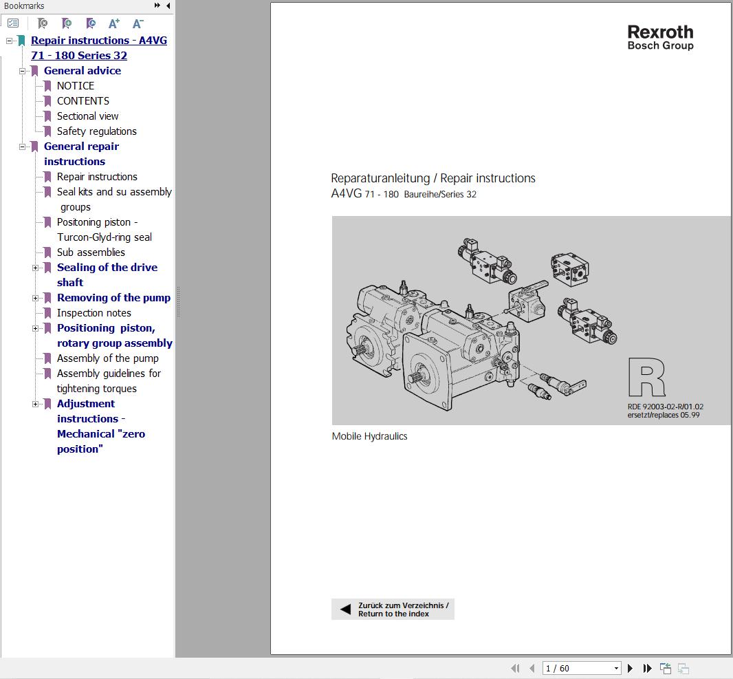The height and width of the screenshot is (679, 733).
Task: Expand Sealing of the drive shaft
Action: [x=35, y=268]
